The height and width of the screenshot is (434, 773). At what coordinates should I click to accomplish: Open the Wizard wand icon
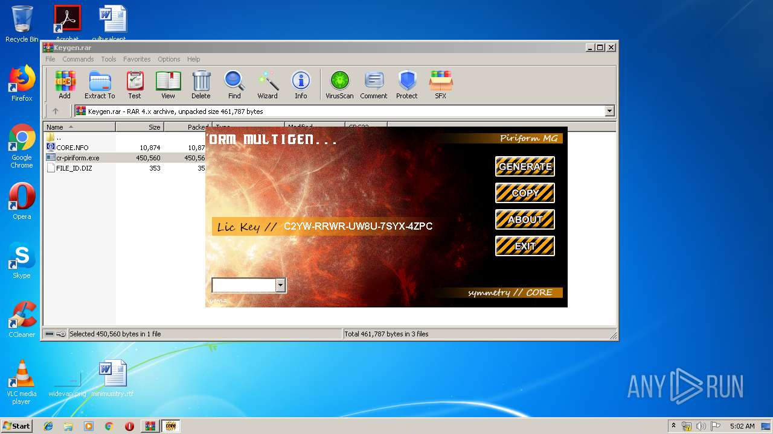click(268, 84)
